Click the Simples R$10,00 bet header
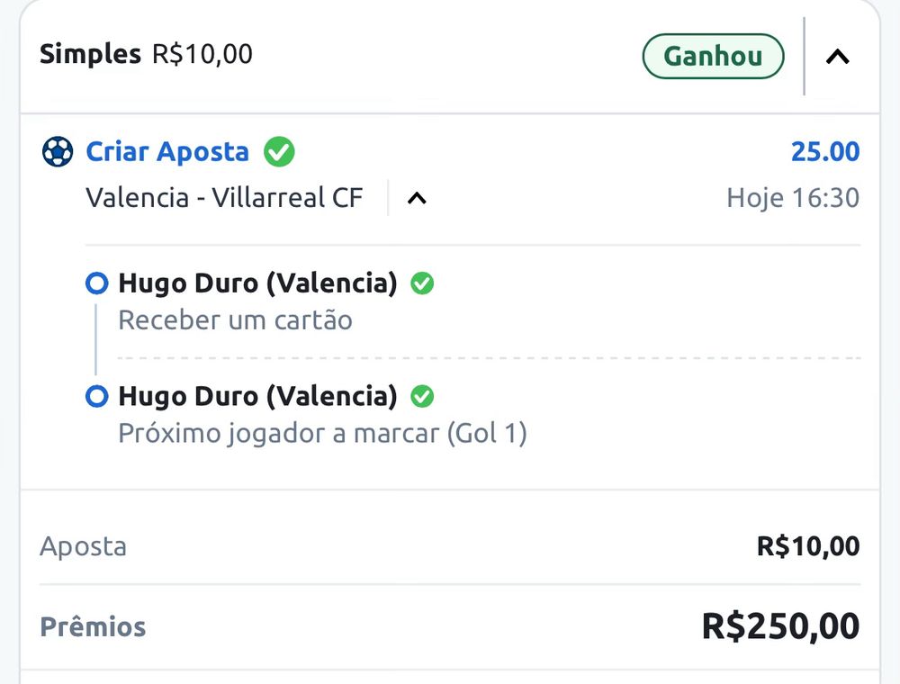The width and height of the screenshot is (900, 684). (x=146, y=55)
